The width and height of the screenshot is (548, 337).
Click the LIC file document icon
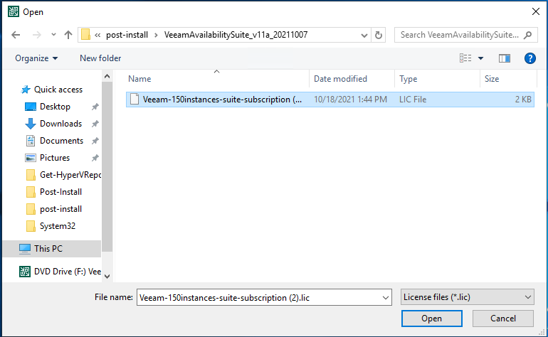pyautogui.click(x=135, y=100)
